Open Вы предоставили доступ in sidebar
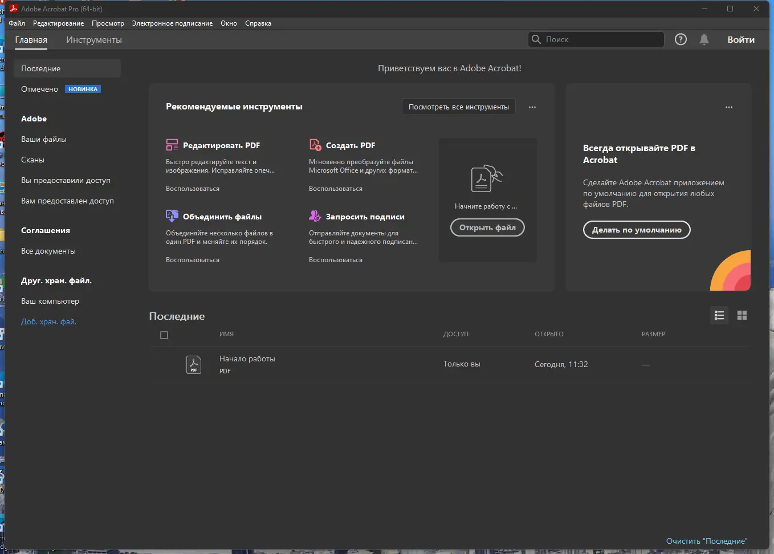774x554 pixels. coord(66,180)
